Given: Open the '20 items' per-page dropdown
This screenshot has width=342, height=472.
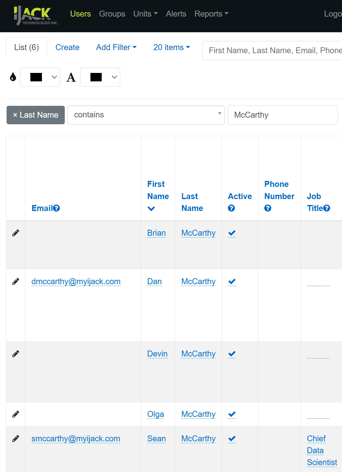Looking at the screenshot, I should (x=171, y=47).
